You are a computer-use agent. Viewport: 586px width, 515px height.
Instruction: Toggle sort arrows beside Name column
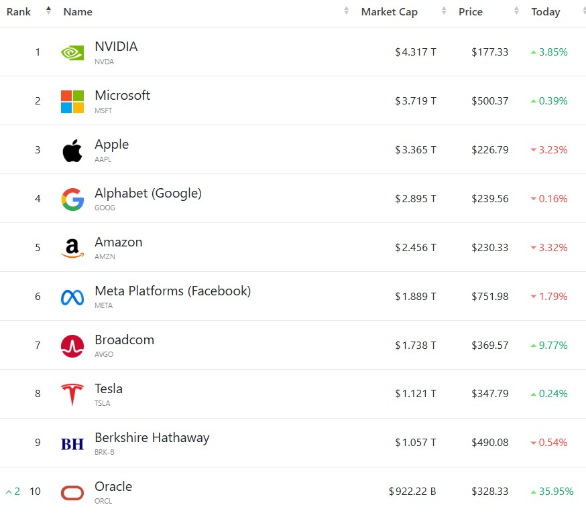point(347,11)
